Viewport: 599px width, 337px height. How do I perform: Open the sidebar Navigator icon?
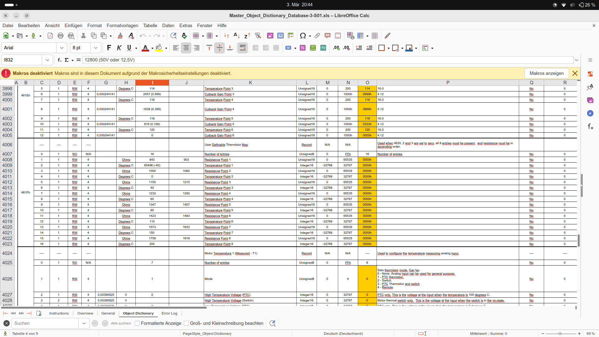pos(590,113)
